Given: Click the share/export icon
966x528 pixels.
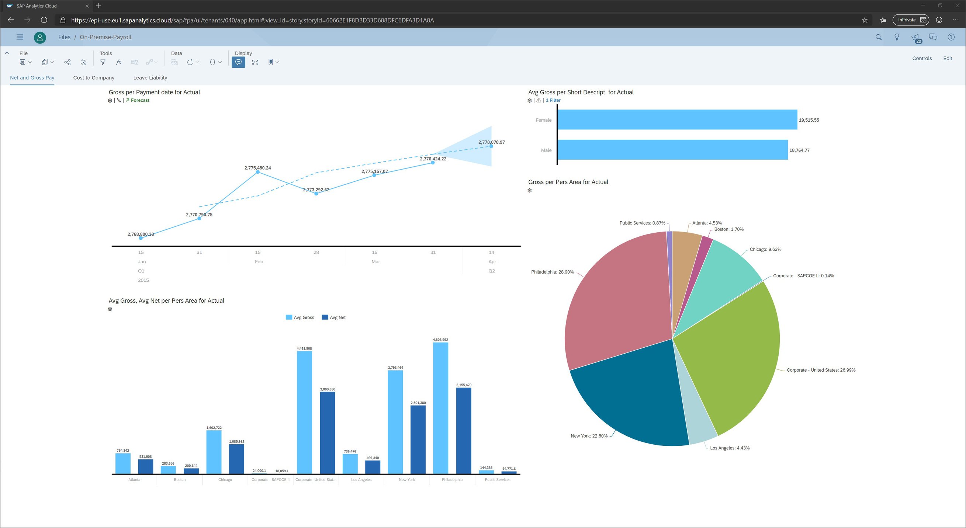Looking at the screenshot, I should point(67,62).
